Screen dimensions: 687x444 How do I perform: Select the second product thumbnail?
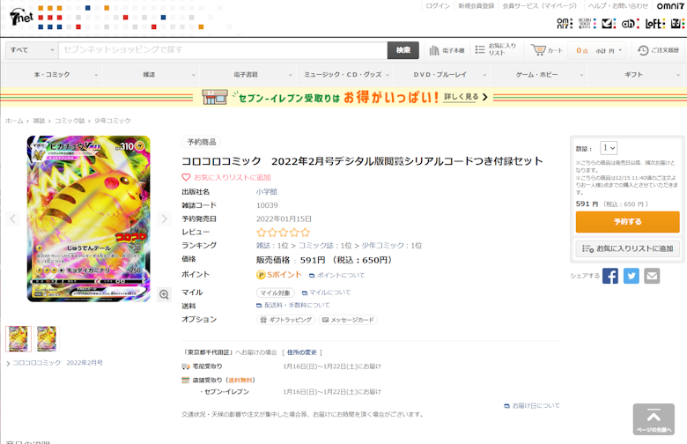(x=47, y=339)
